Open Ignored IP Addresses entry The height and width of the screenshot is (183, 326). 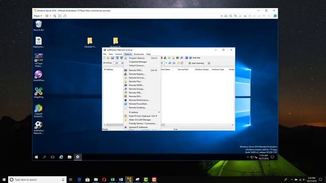point(142,127)
